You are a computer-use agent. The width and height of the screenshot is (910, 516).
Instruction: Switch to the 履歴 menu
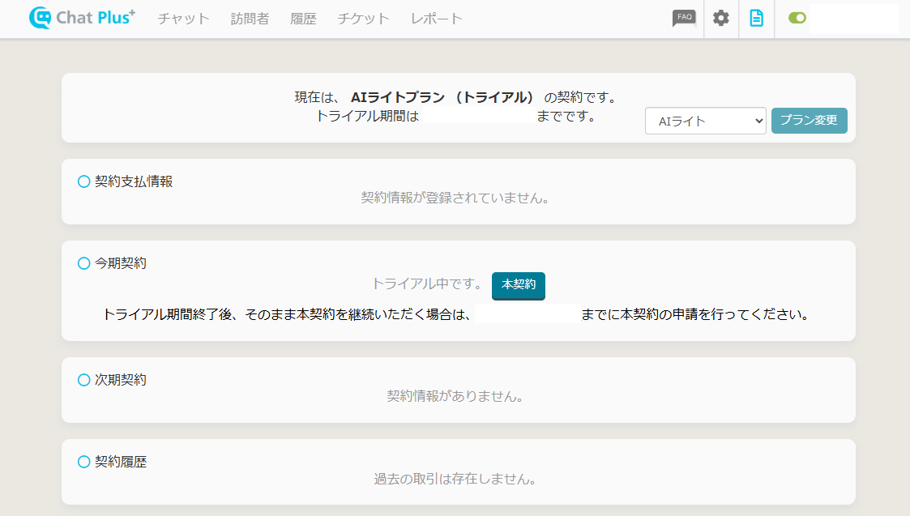(x=303, y=19)
